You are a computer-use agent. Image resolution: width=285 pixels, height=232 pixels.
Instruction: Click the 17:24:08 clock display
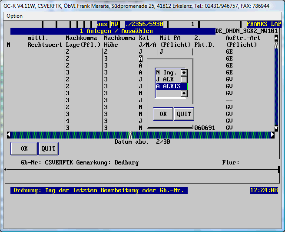coord(264,190)
